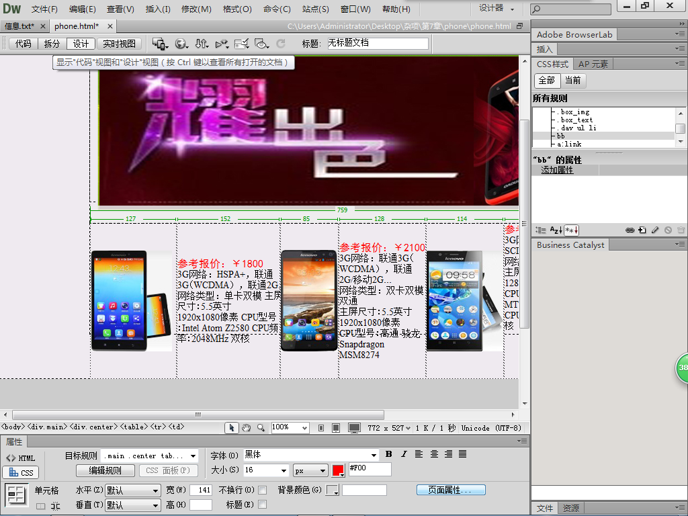Click the cell width (宽) input field
The image size is (688, 516).
pos(201,490)
